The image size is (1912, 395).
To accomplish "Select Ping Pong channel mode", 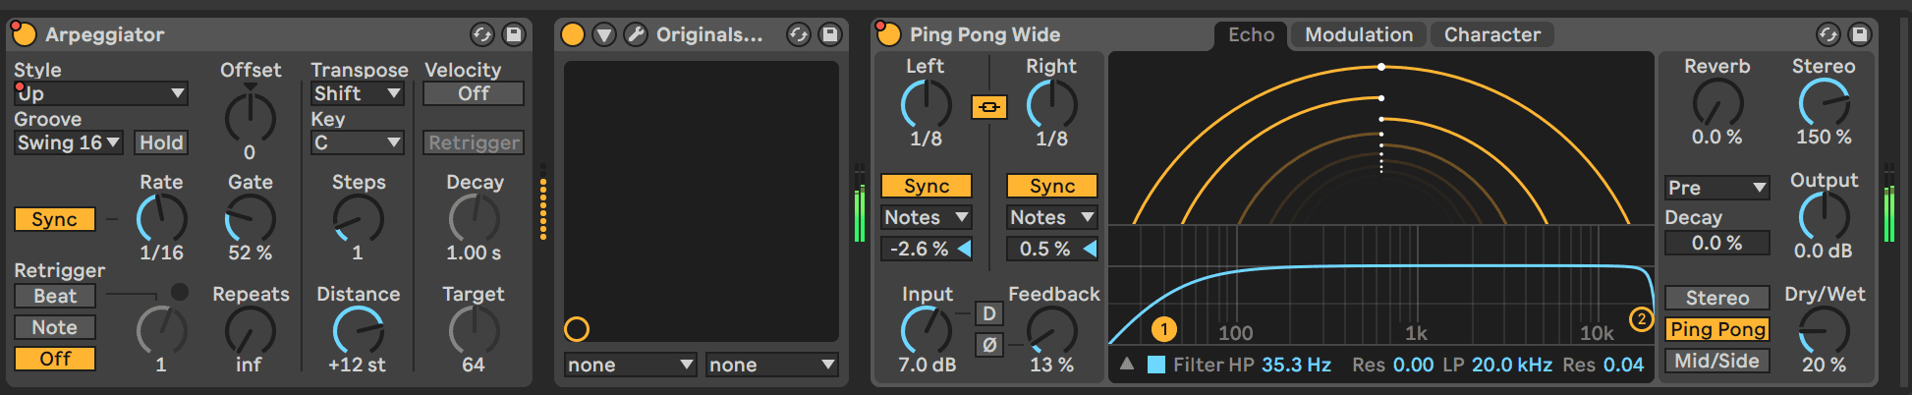I will pos(1717,329).
